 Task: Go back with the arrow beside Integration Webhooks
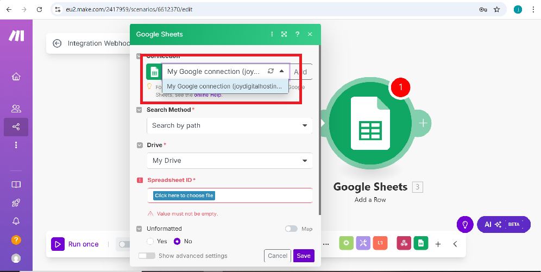[57, 43]
